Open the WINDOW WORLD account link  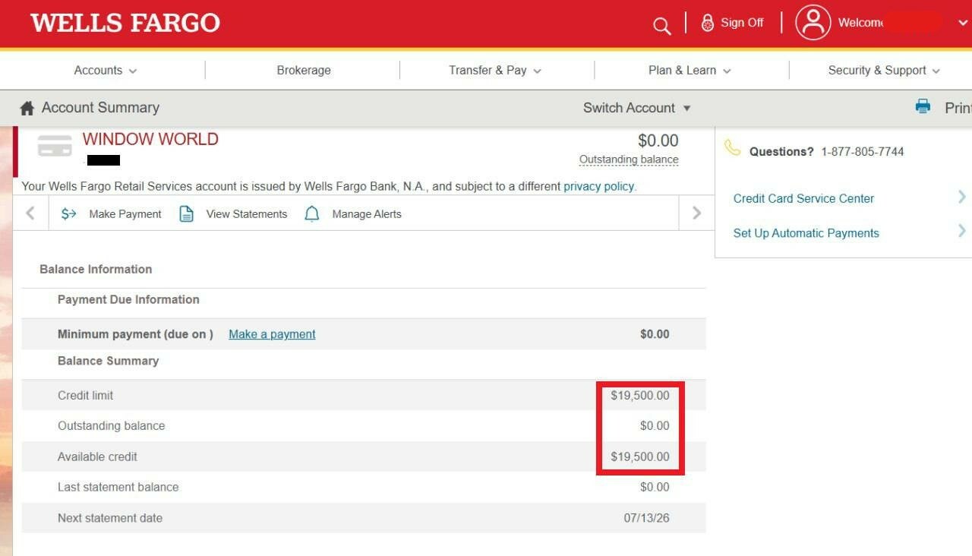click(x=150, y=139)
